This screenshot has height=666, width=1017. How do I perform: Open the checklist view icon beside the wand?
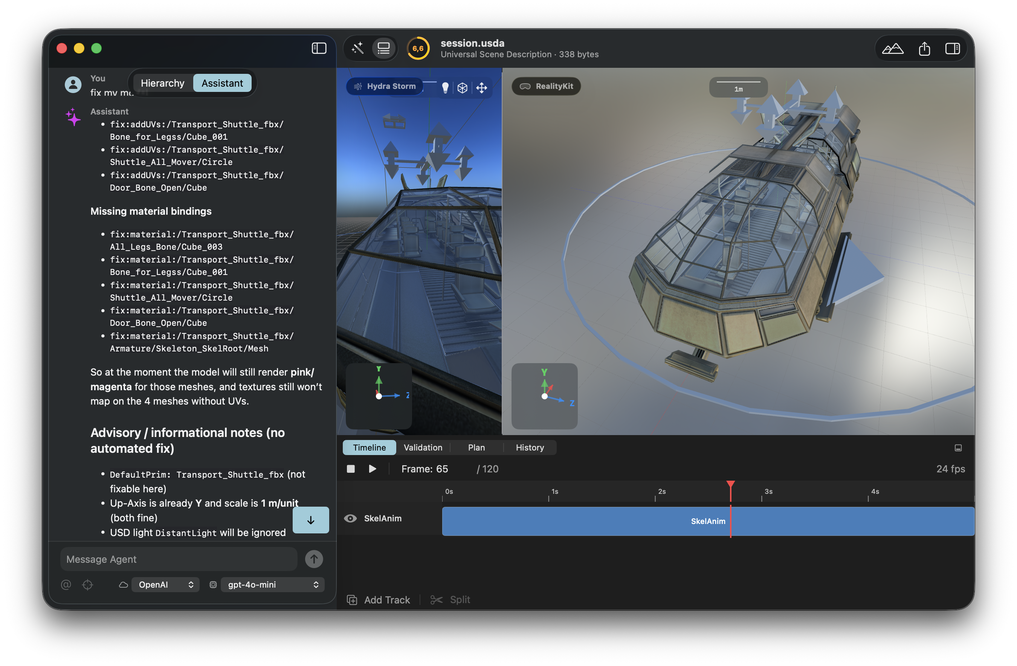[x=383, y=48]
